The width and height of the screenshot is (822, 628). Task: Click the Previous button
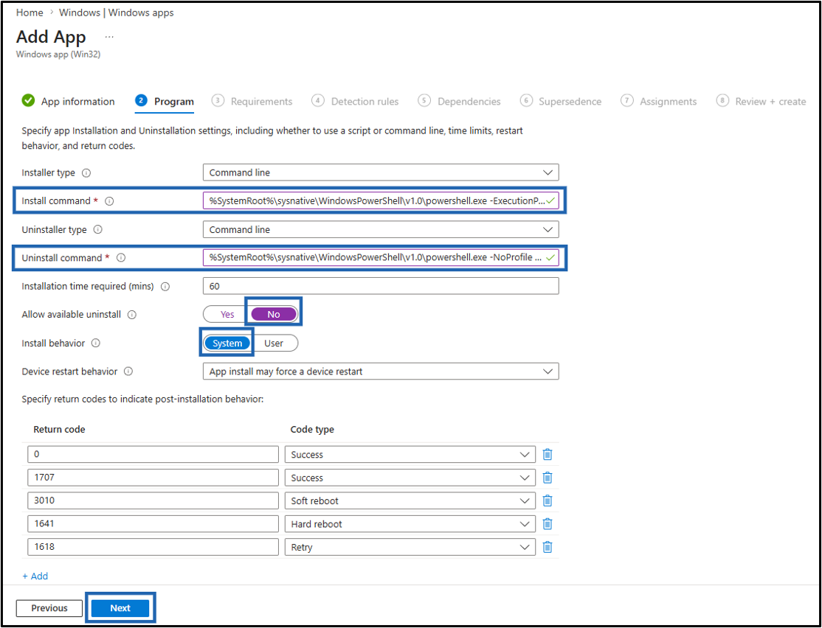[x=49, y=608]
